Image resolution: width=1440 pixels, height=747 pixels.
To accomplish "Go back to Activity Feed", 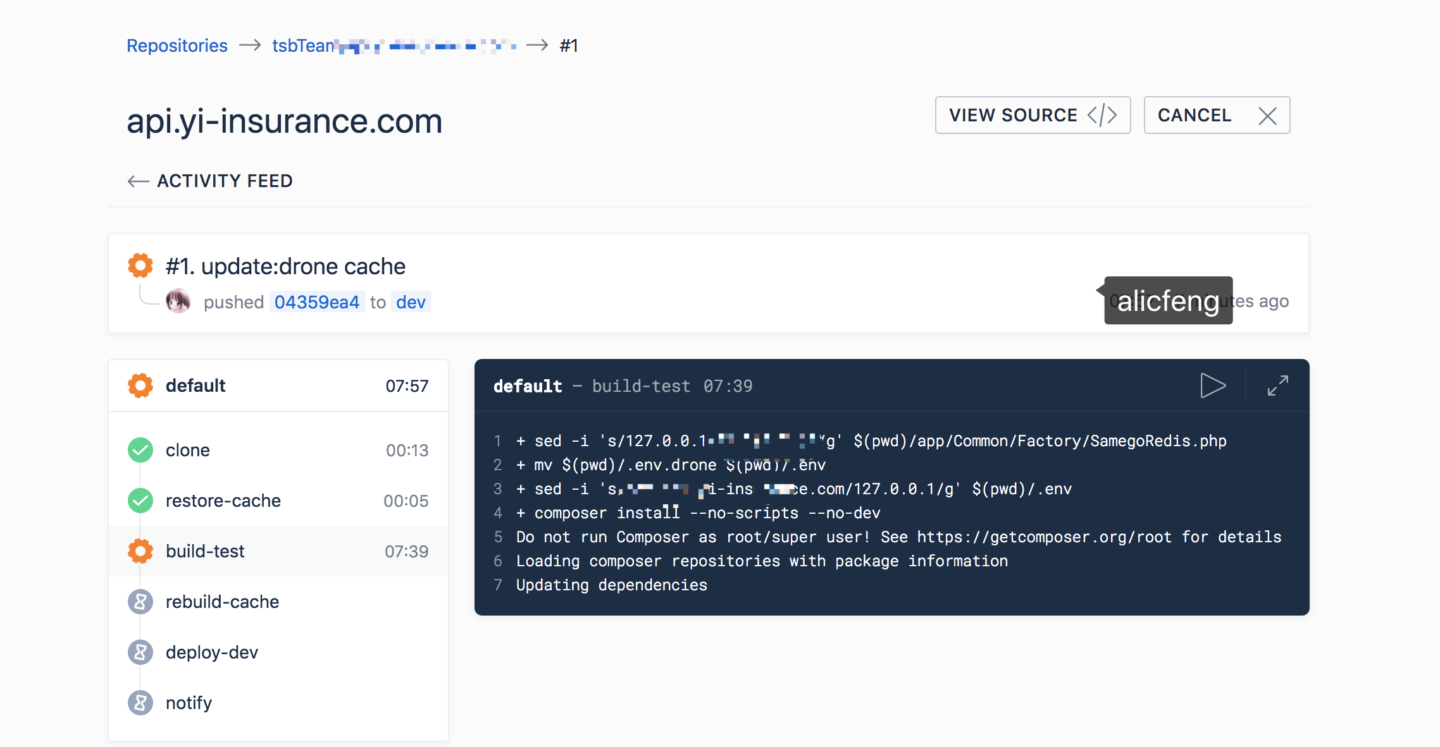I will [x=210, y=181].
